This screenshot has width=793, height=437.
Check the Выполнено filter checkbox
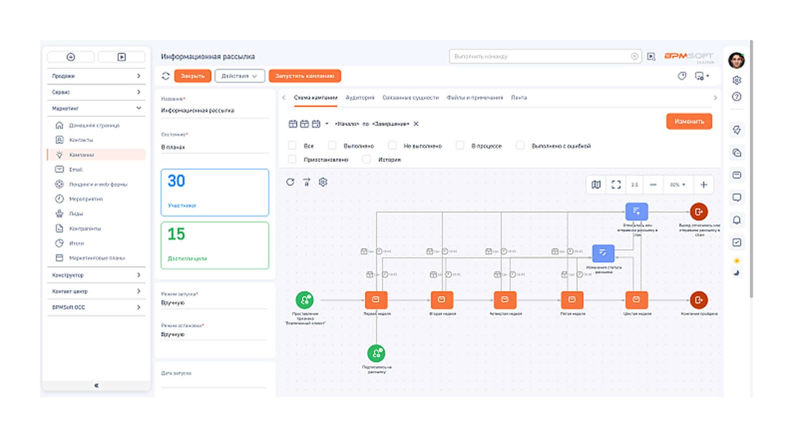pos(332,146)
